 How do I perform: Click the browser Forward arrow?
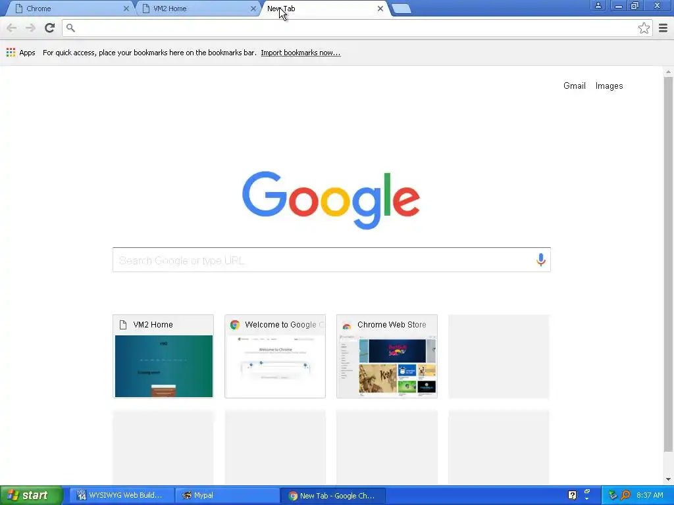(30, 28)
